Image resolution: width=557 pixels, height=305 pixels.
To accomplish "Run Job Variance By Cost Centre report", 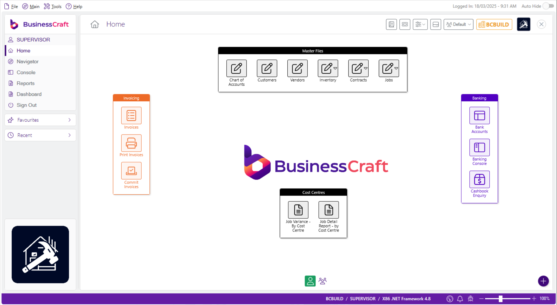I will 298,210.
